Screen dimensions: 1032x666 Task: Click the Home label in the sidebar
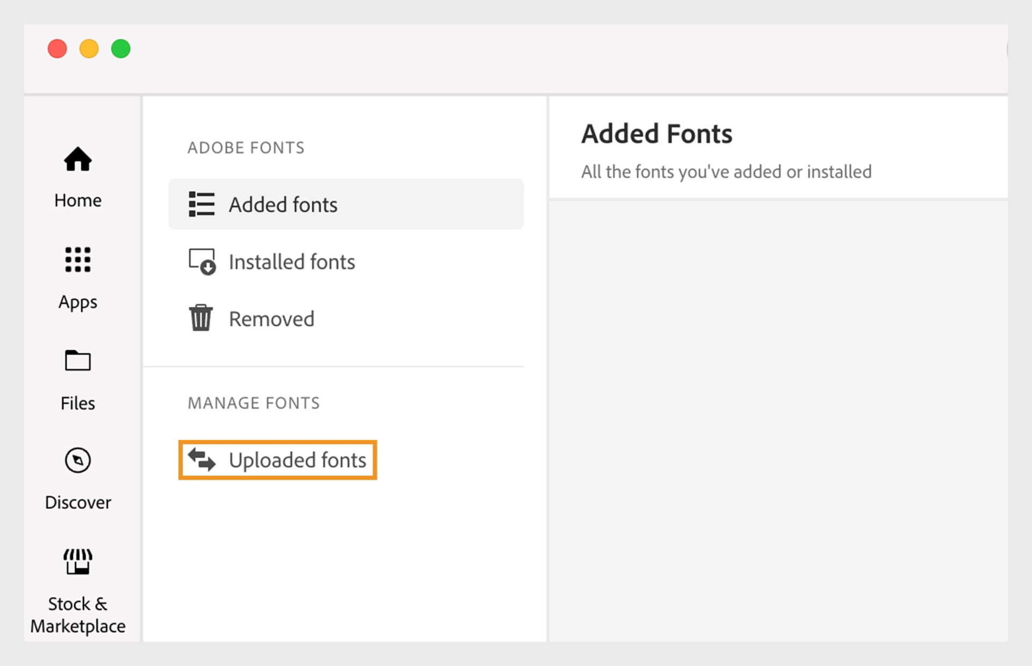[x=78, y=200]
